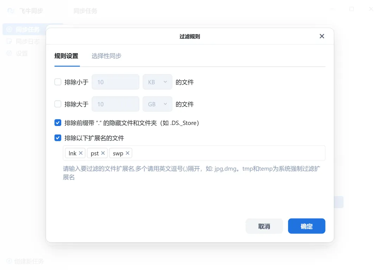The width and height of the screenshot is (380, 270).
Task: Switch to the 规则设置 tab
Action: tap(66, 56)
